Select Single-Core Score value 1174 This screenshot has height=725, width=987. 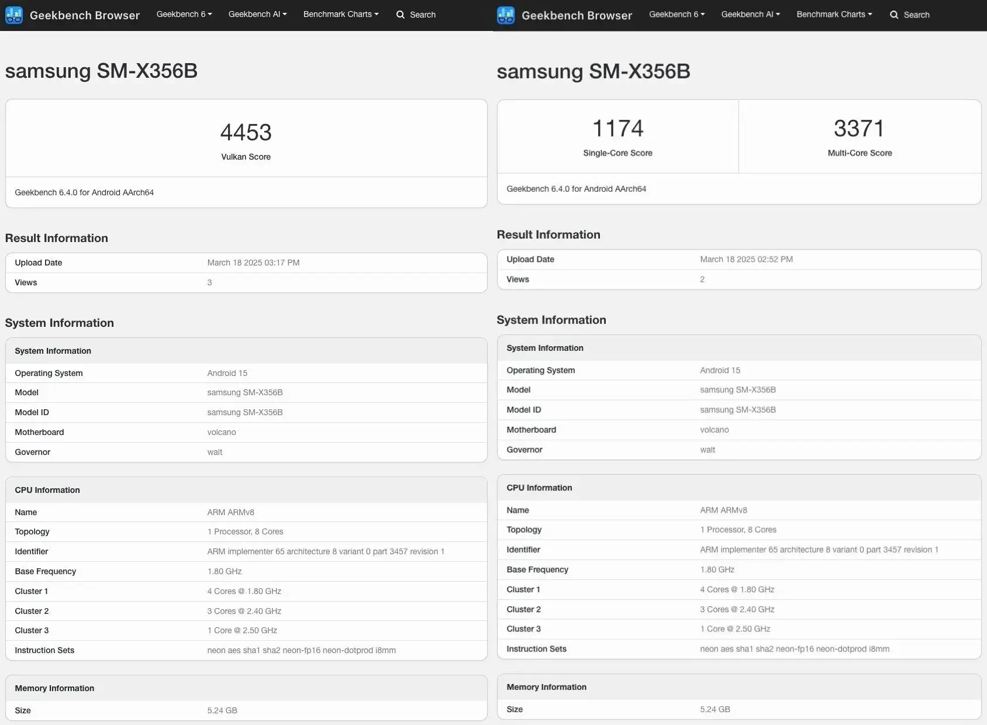[617, 129]
